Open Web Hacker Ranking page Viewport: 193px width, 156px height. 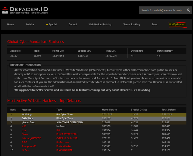click(100, 24)
